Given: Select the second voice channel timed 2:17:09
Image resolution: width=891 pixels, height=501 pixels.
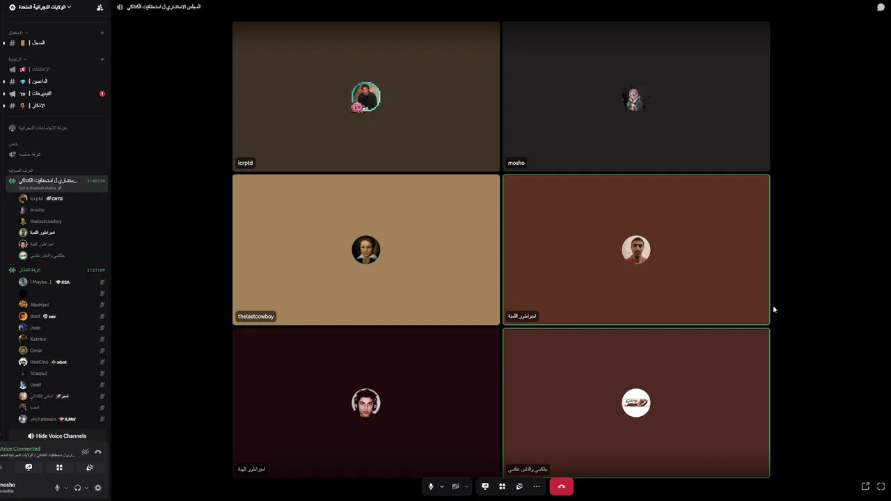Looking at the screenshot, I should click(56, 270).
